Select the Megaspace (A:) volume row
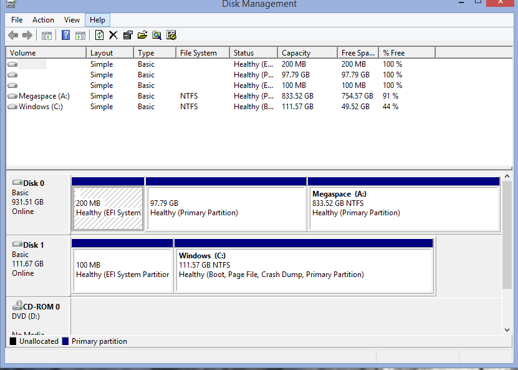518x370 pixels. coord(41,96)
